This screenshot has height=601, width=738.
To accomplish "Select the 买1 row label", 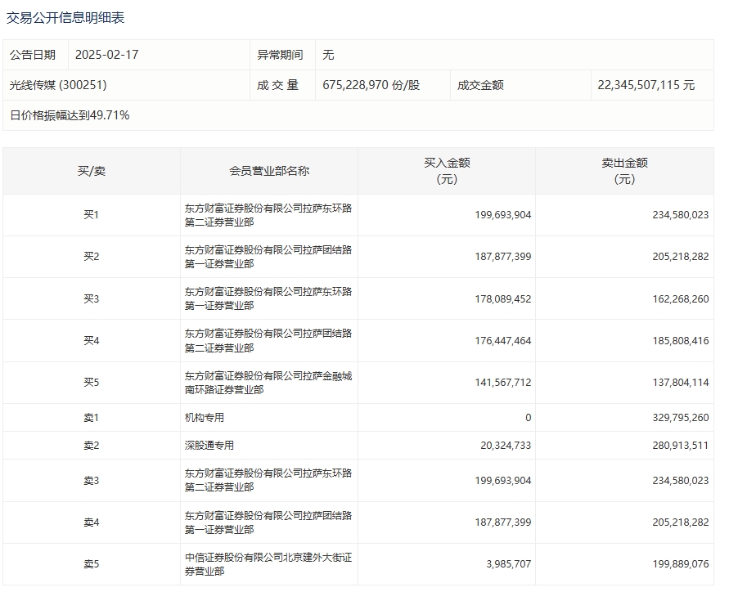I will tap(92, 215).
